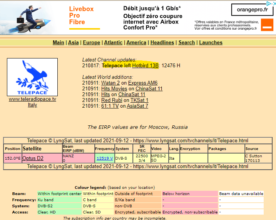Open the Europe navigation link
276x220 pixels.
[x=92, y=43]
